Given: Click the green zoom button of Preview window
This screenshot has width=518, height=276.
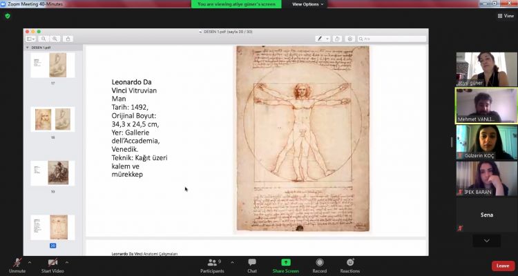Looking at the screenshot, I should 39,32.
